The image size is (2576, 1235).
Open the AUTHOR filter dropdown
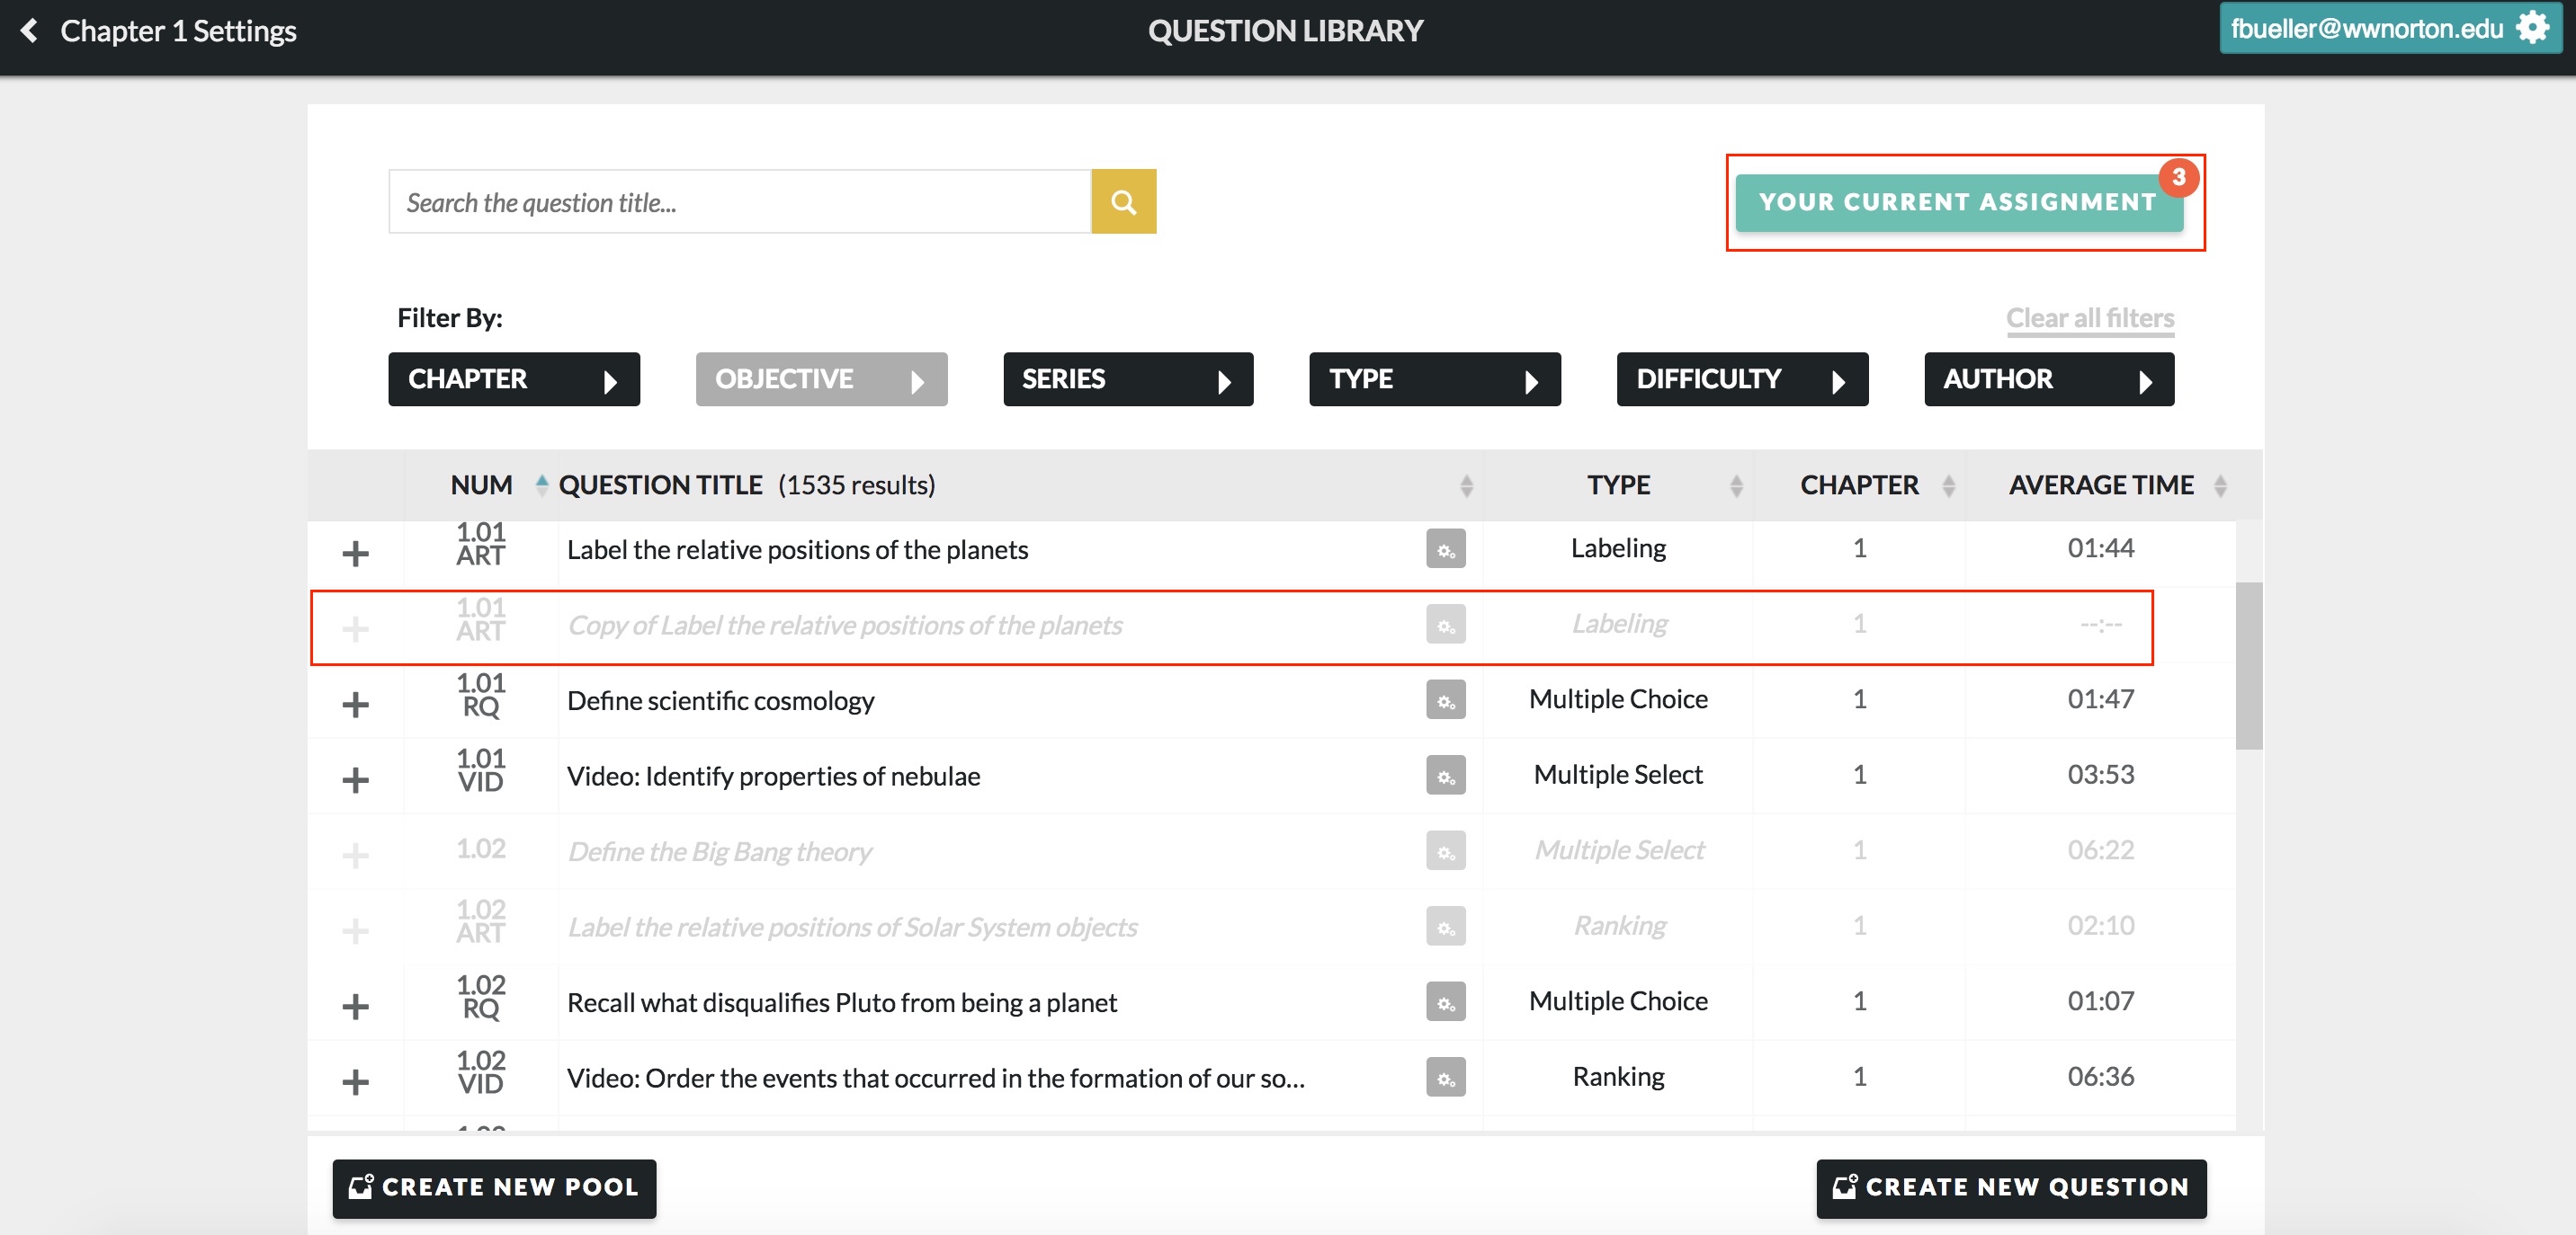tap(2048, 379)
